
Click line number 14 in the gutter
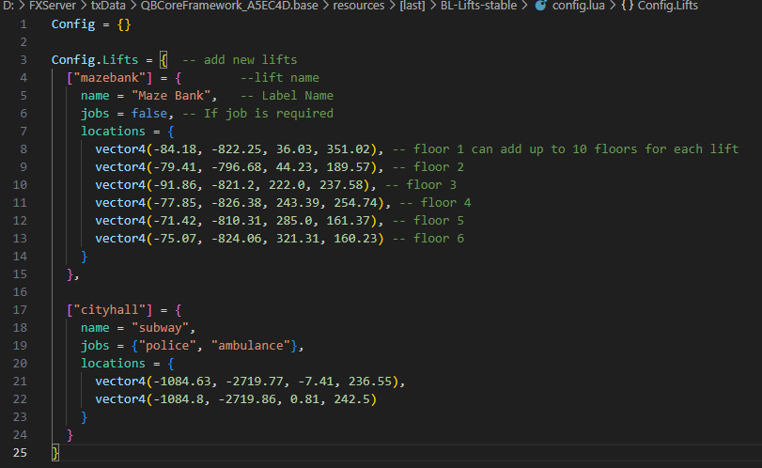pyautogui.click(x=20, y=257)
